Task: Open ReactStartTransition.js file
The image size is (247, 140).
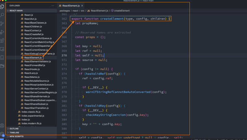Action: point(36,108)
